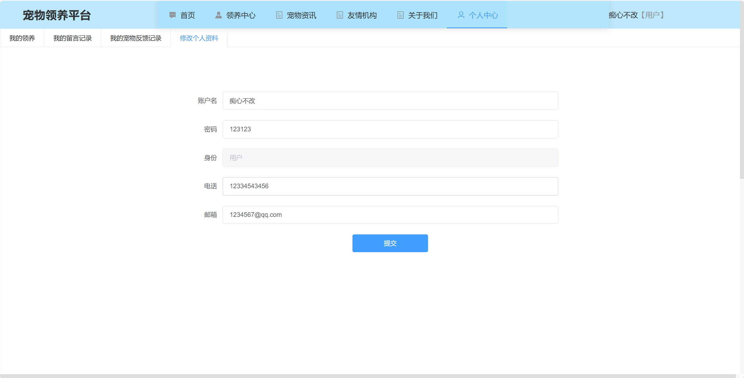Click the chat bubble icon beside 首页
This screenshot has height=378, width=744.
coord(172,15)
